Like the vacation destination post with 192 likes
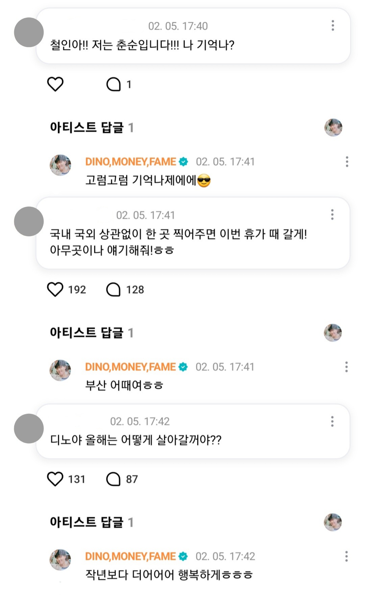Viewport: 365px width, 595px height. coord(55,290)
